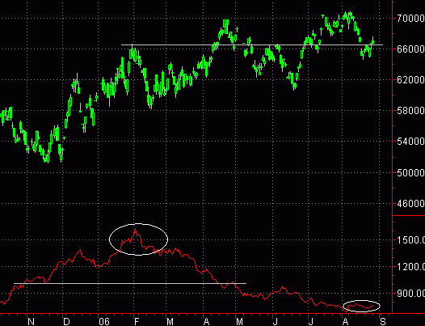425x326 pixels.
Task: Select the D month marker on time axis
Action: pyautogui.click(x=66, y=322)
